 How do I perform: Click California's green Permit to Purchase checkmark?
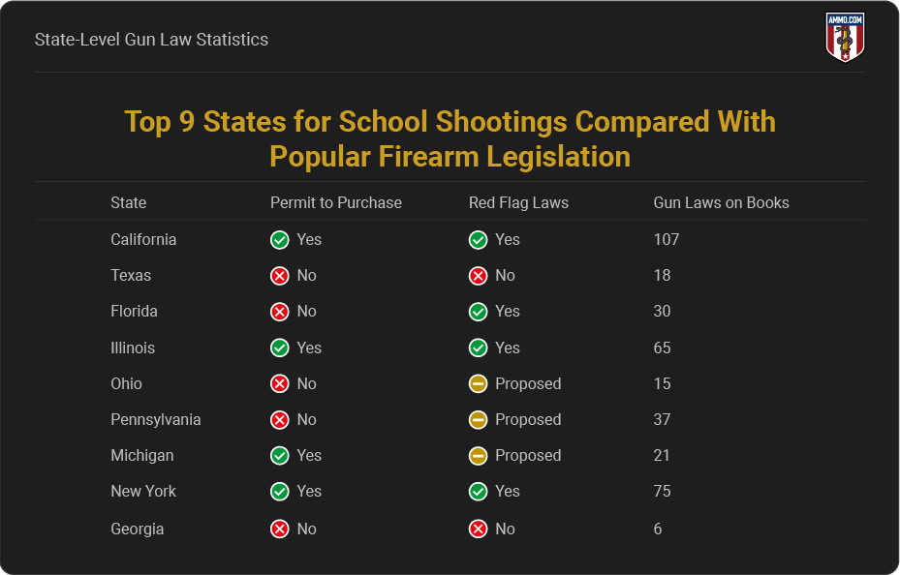point(280,240)
